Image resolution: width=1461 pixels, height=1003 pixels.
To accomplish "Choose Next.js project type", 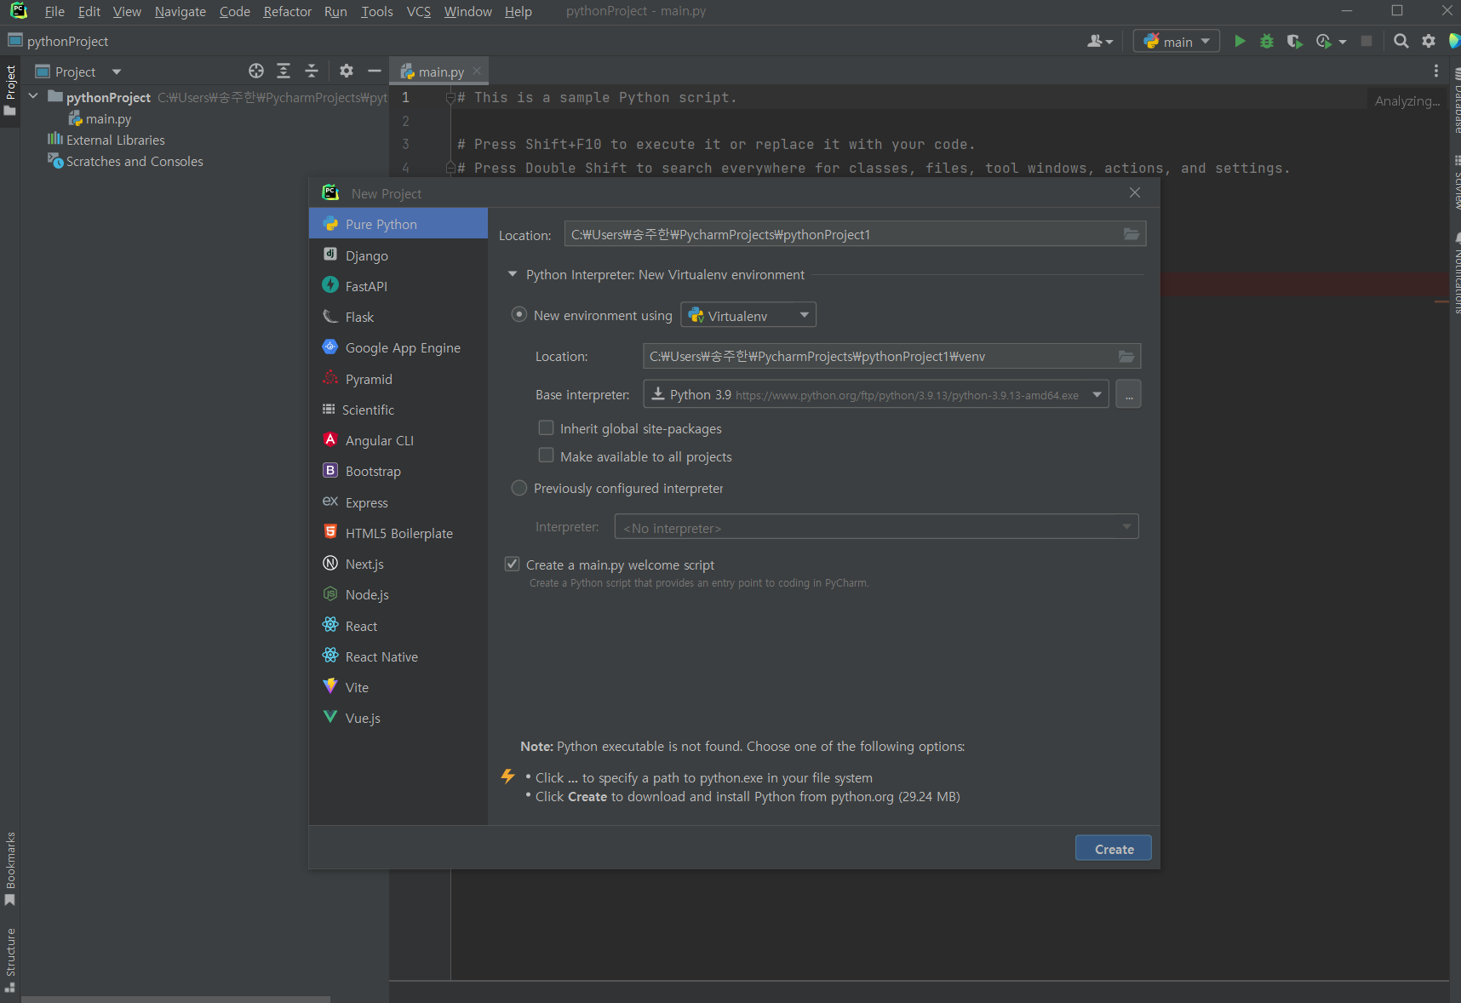I will [398, 564].
